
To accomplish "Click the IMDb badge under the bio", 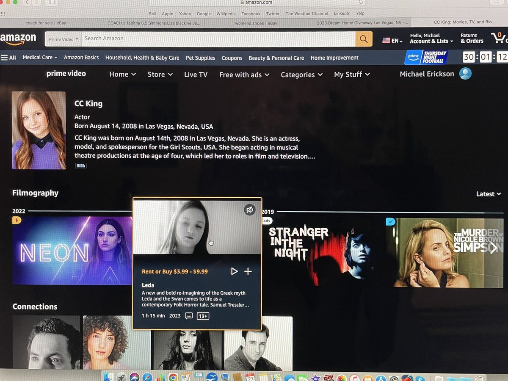I will pos(80,166).
